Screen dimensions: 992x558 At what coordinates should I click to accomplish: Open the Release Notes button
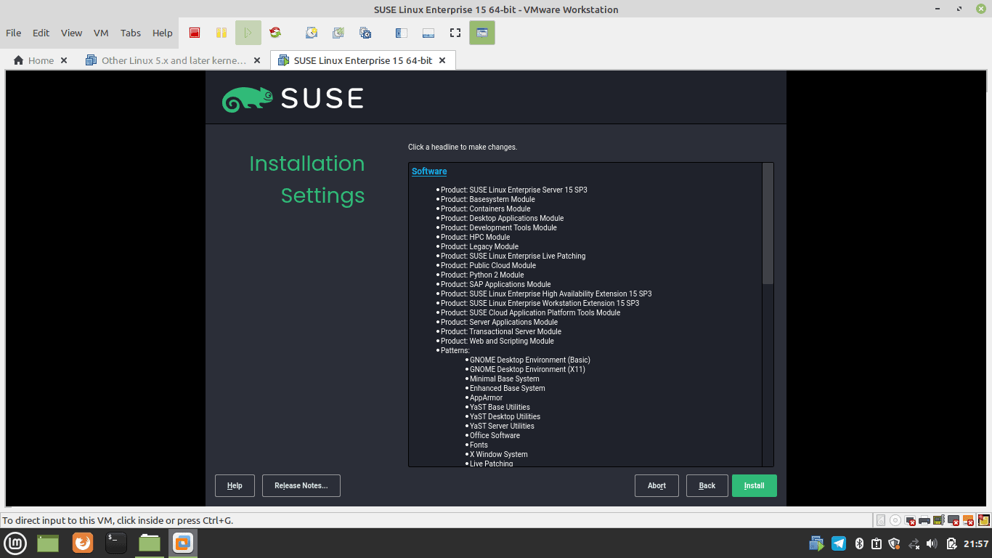[x=301, y=485]
